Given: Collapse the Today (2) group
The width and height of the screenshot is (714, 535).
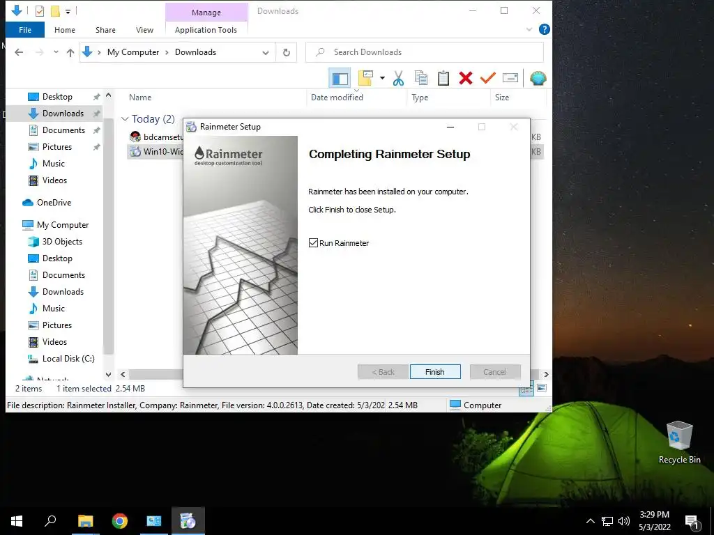Looking at the screenshot, I should tap(125, 119).
